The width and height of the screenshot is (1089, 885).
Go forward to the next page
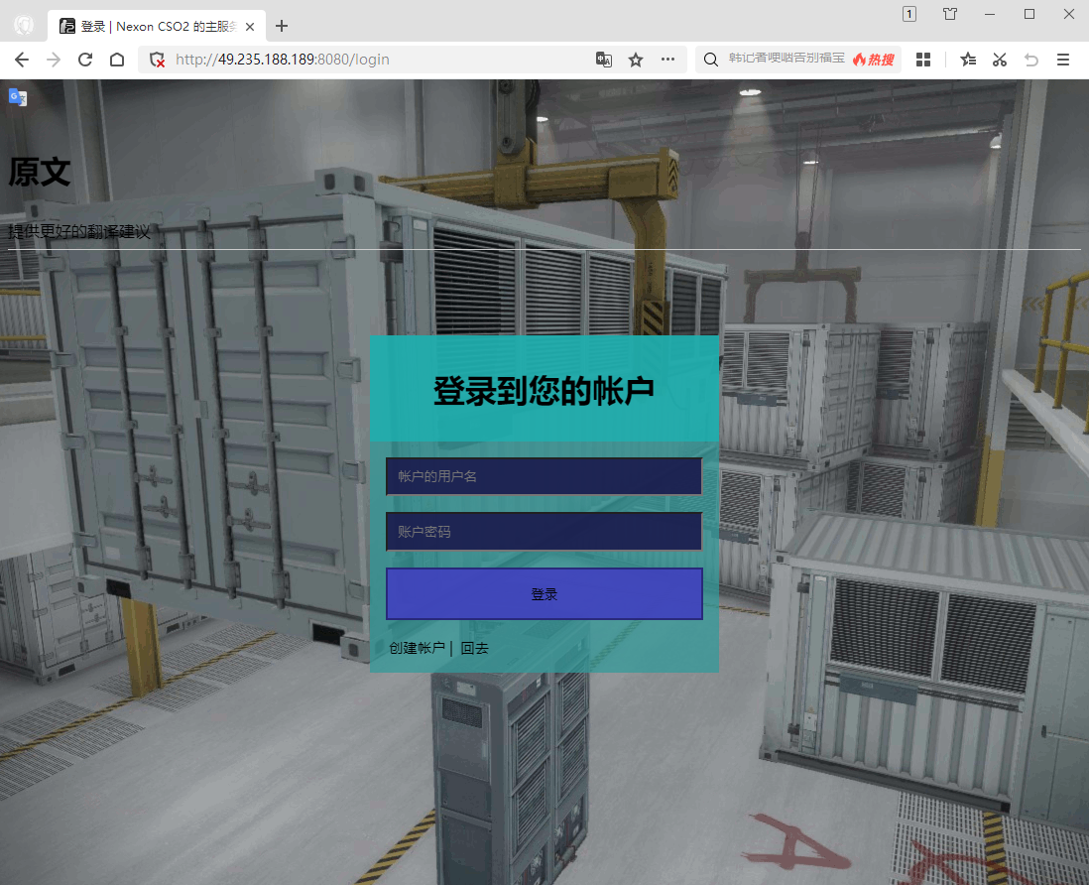[54, 60]
